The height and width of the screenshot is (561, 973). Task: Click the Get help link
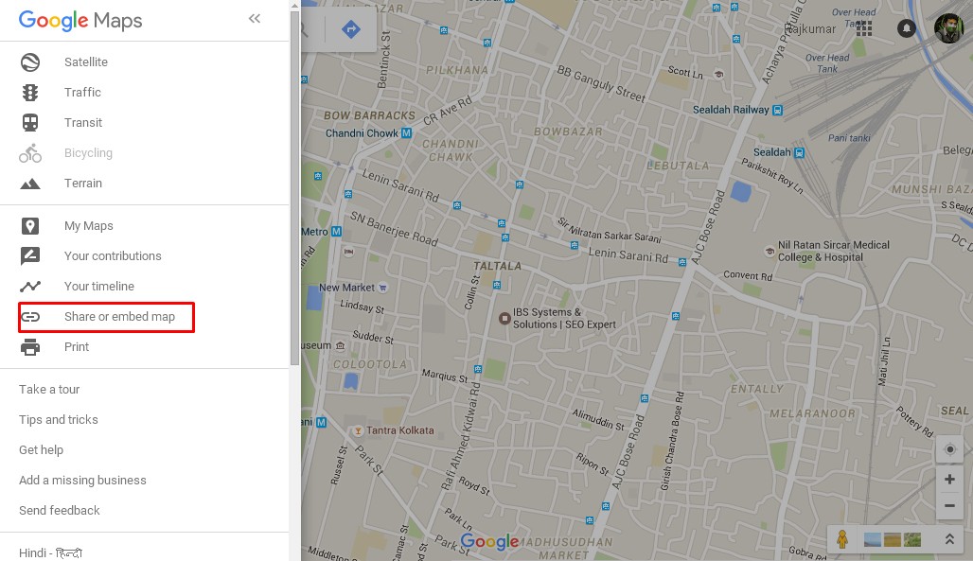pyautogui.click(x=41, y=450)
